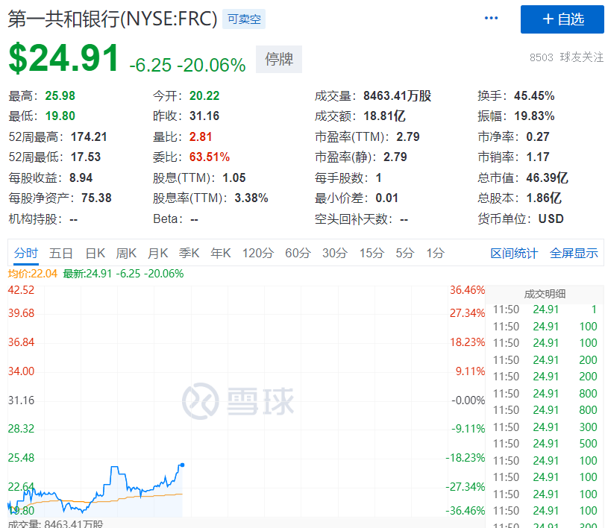Click the 今开 value 20.22
605x528 pixels.
[x=204, y=95]
